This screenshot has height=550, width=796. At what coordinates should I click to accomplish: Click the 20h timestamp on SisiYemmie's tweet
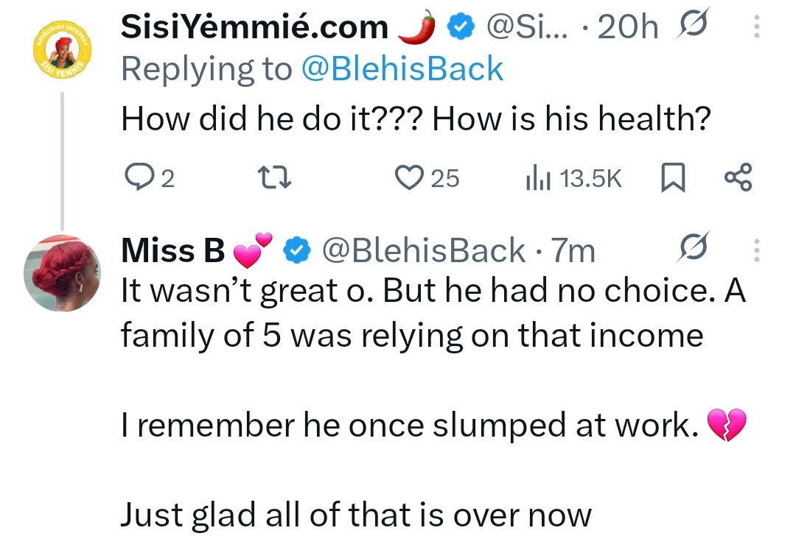(628, 24)
